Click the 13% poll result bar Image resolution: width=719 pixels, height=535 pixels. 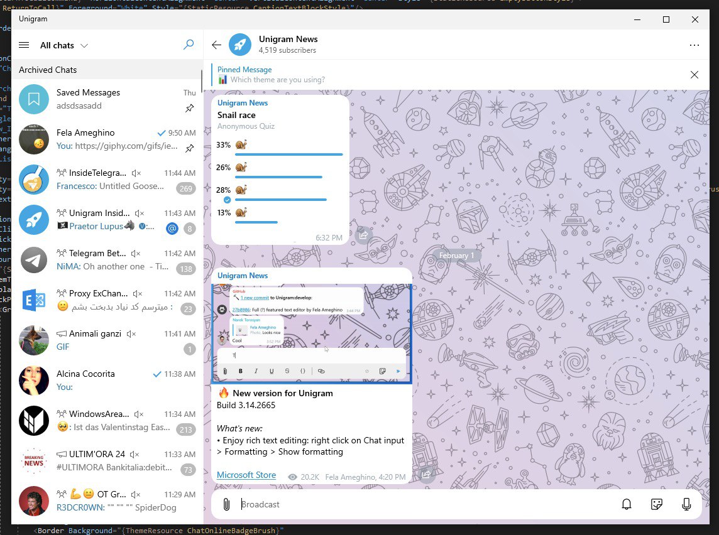point(256,222)
